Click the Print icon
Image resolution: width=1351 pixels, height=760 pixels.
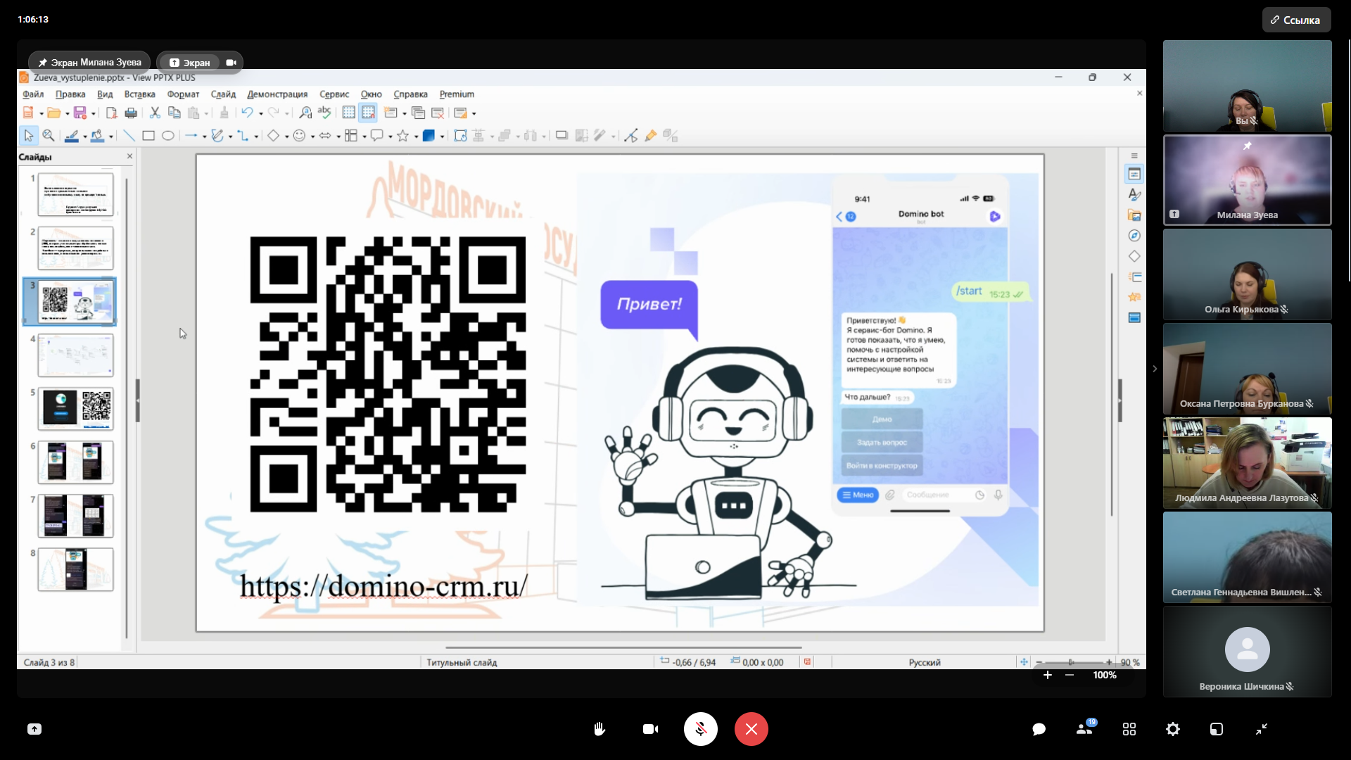click(131, 113)
